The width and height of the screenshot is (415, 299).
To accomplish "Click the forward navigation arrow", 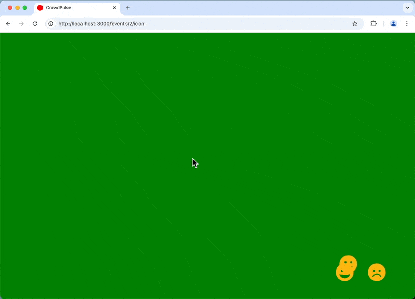I will [21, 24].
